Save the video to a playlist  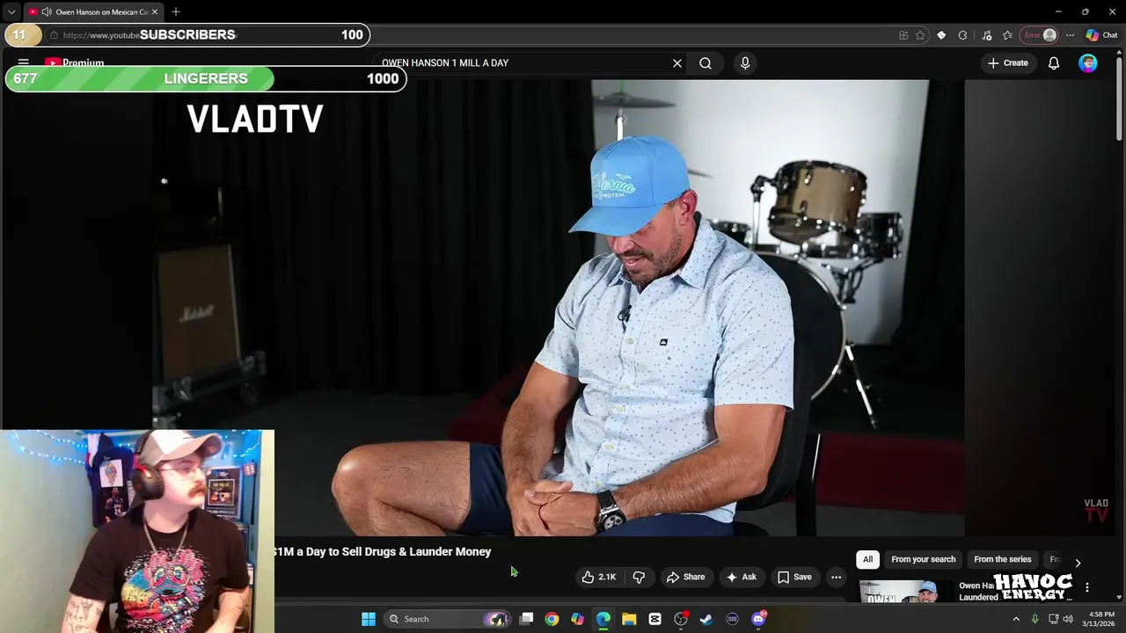[x=794, y=577]
